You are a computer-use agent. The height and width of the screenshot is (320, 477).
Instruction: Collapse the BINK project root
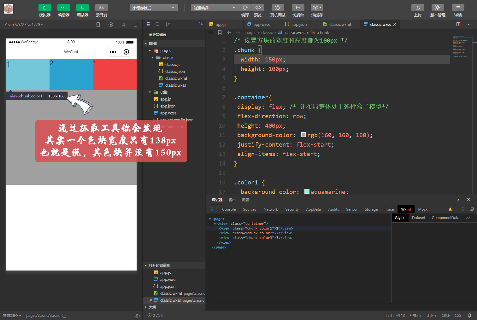pyautogui.click(x=146, y=44)
